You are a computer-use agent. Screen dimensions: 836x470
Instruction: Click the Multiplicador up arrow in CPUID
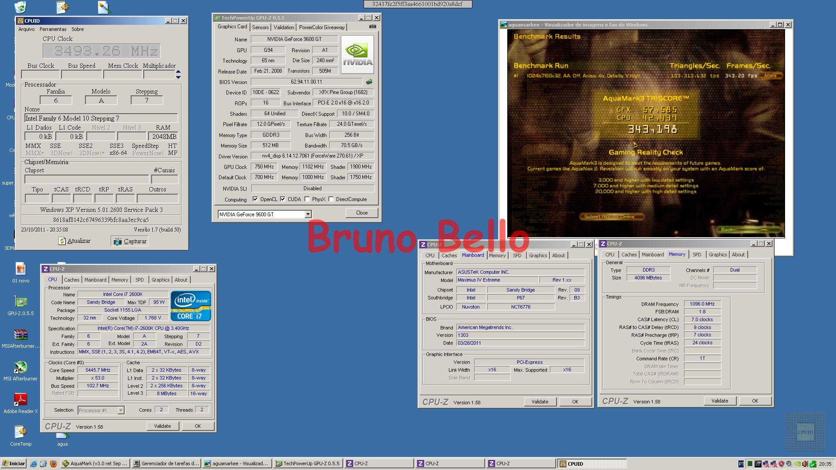pyautogui.click(x=178, y=72)
